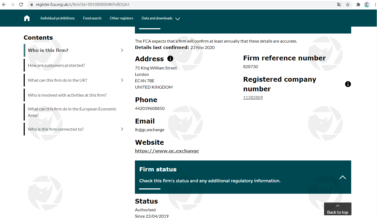Open the https://www.gc.exchange website link
The image size is (377, 219).
tap(167, 151)
